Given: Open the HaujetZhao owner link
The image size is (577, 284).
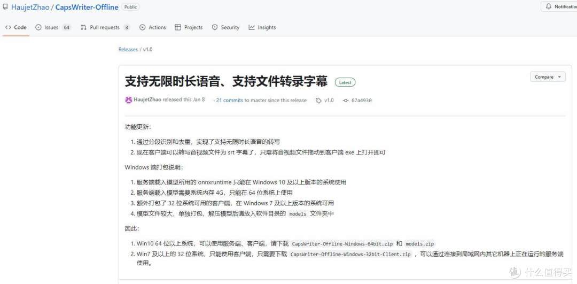Looking at the screenshot, I should [x=30, y=7].
